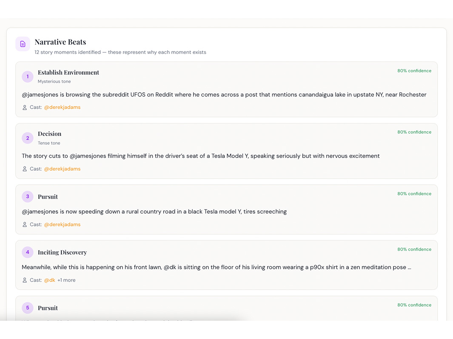Open @derekjadams cast link in Decision beat
453x339 pixels.
click(x=62, y=169)
